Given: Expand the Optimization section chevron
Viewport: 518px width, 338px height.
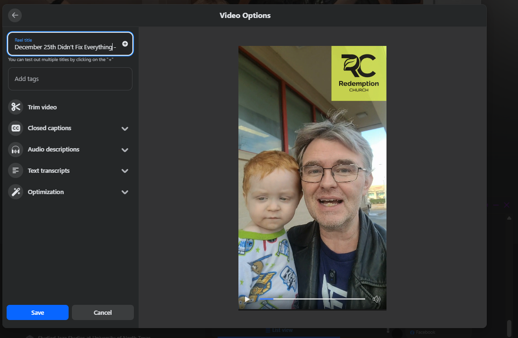Looking at the screenshot, I should pyautogui.click(x=125, y=192).
